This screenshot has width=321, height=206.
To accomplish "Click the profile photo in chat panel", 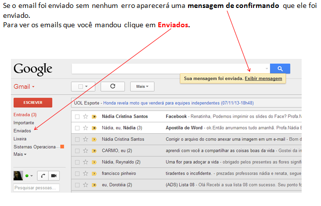I will click(x=18, y=176).
